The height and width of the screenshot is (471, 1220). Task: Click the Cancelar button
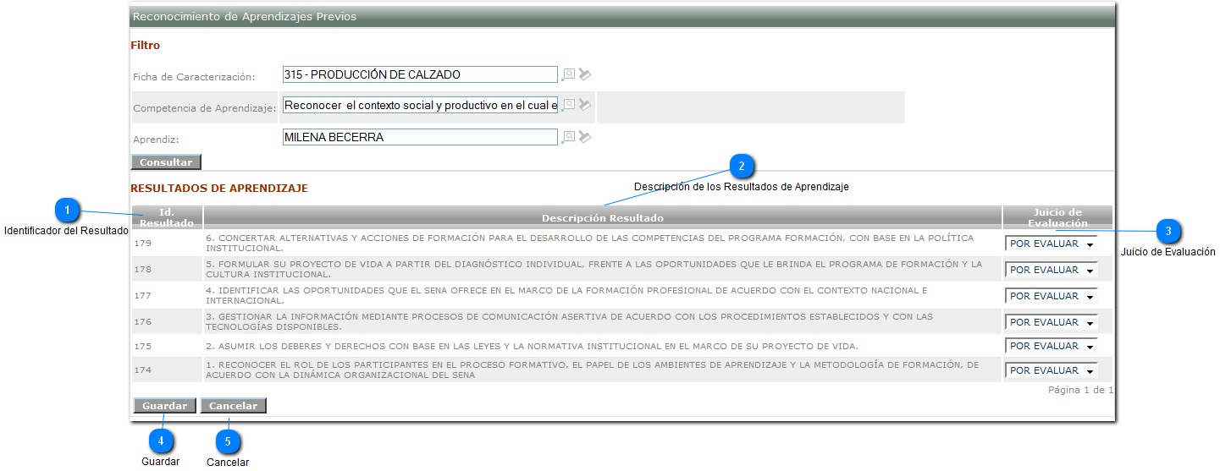234,406
